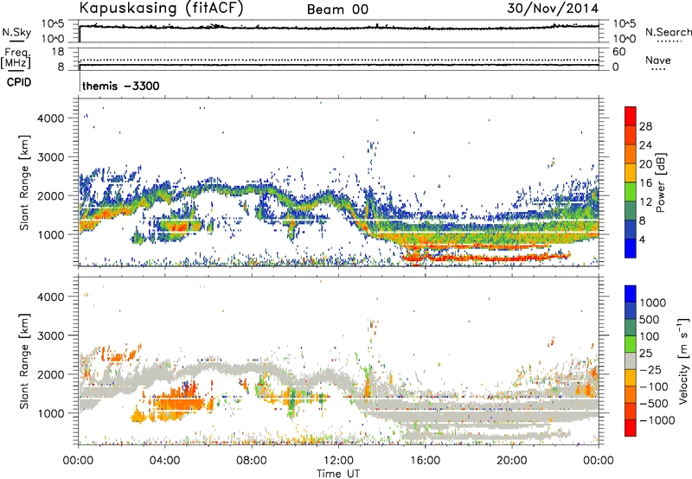Click the '04:00' time axis label
The width and height of the screenshot is (692, 479).
165,461
